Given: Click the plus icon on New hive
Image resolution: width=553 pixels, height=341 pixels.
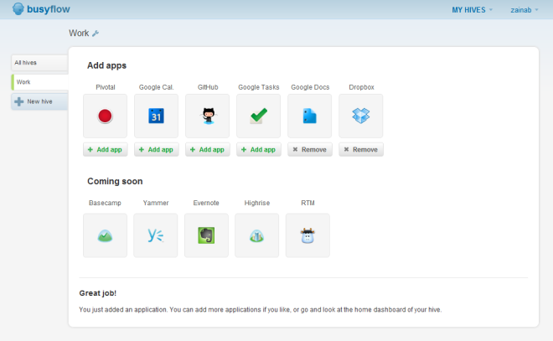Looking at the screenshot, I should point(19,101).
